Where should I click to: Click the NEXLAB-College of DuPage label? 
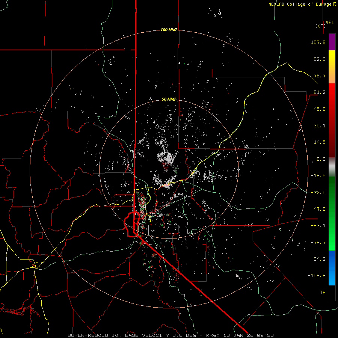point(302,4)
